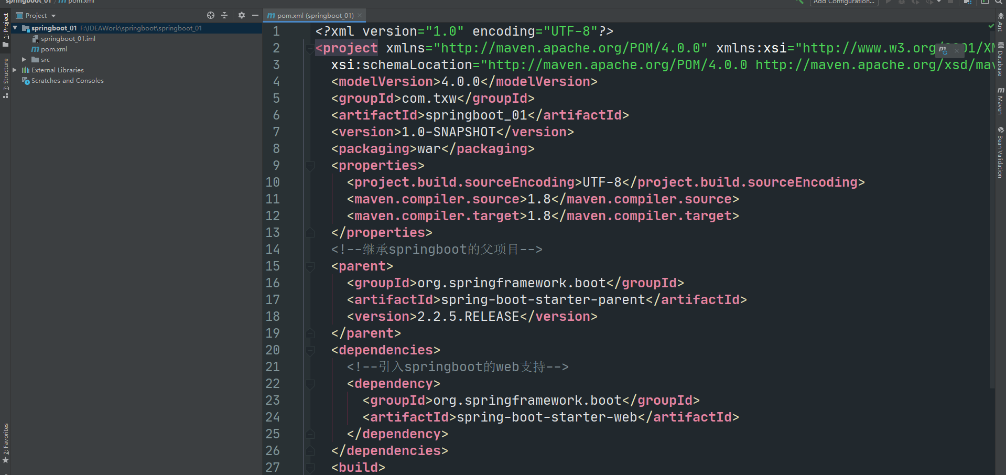Fold the dependency block on line 22
This screenshot has width=1006, height=475.
pos(310,384)
